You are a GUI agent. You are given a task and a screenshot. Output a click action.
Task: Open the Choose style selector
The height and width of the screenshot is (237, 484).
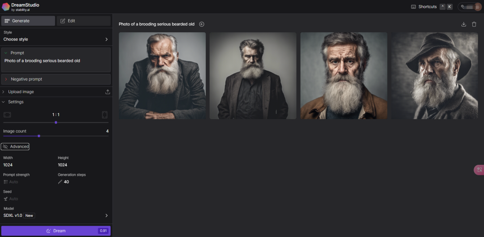click(56, 39)
